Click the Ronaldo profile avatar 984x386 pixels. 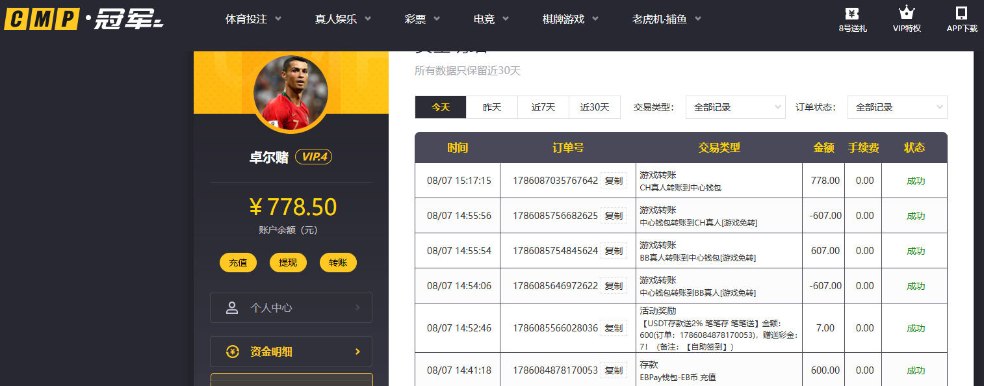click(291, 92)
